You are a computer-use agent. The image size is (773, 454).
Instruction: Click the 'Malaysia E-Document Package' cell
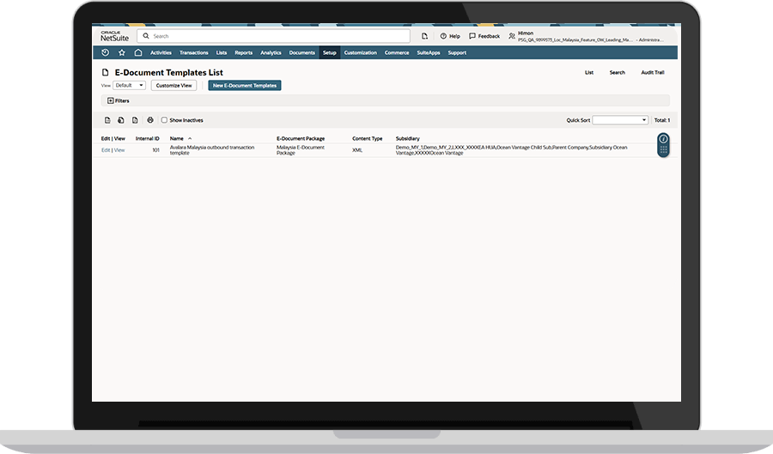point(301,150)
